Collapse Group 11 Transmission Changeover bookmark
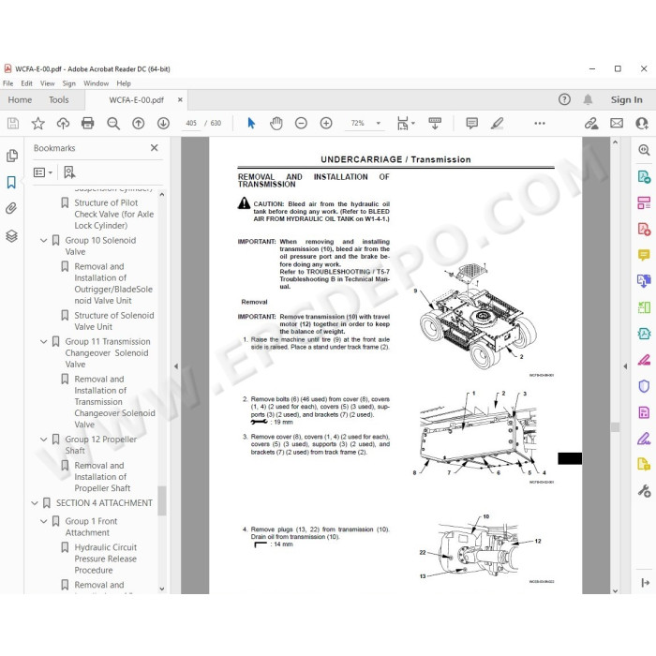 click(x=43, y=342)
